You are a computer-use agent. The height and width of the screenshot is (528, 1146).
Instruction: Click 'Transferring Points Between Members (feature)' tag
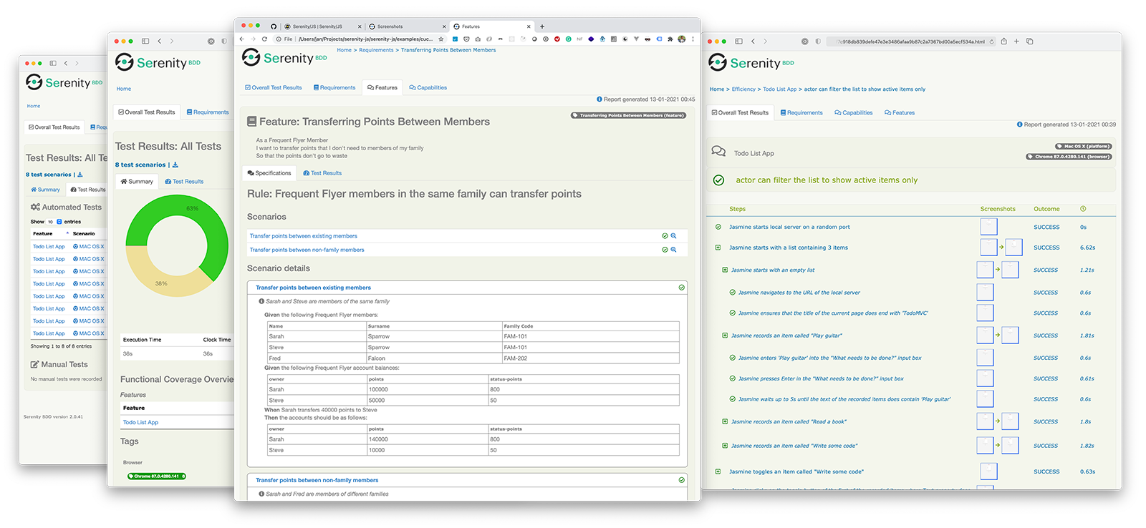(x=628, y=115)
